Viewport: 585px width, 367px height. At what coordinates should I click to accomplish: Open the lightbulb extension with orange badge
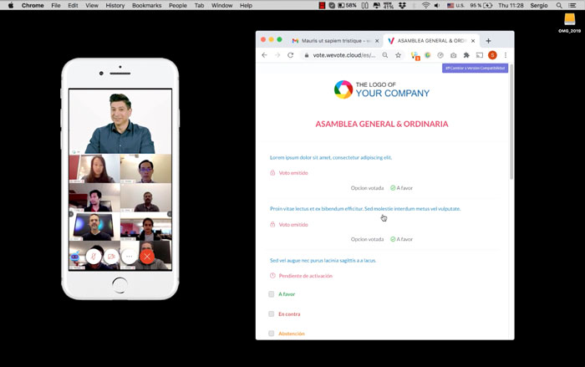[x=415, y=56]
